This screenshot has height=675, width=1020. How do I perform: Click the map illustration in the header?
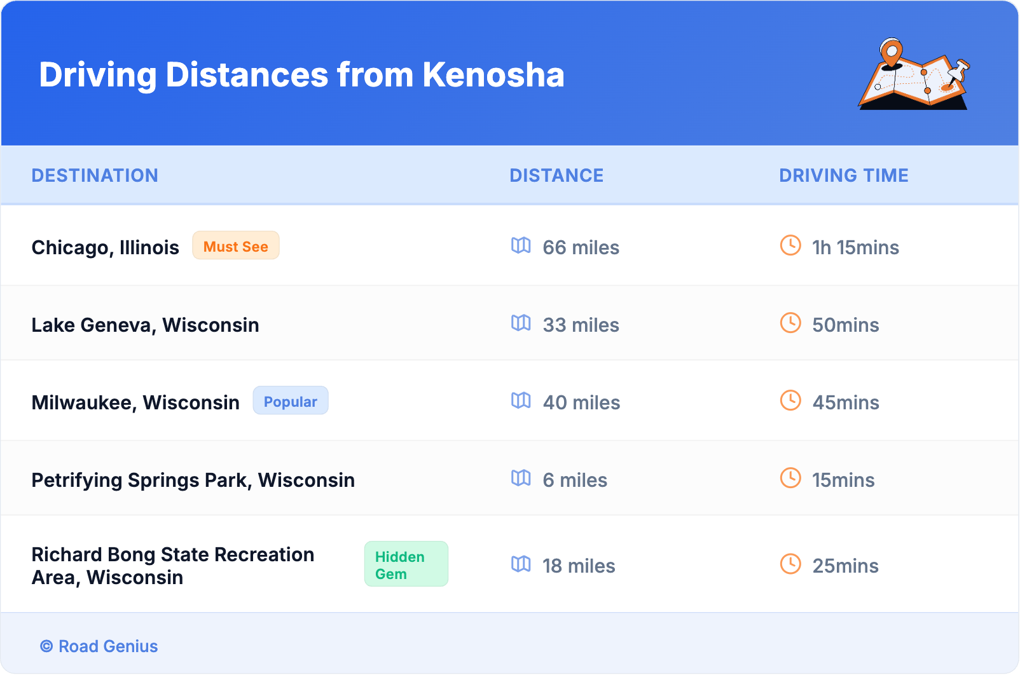914,74
